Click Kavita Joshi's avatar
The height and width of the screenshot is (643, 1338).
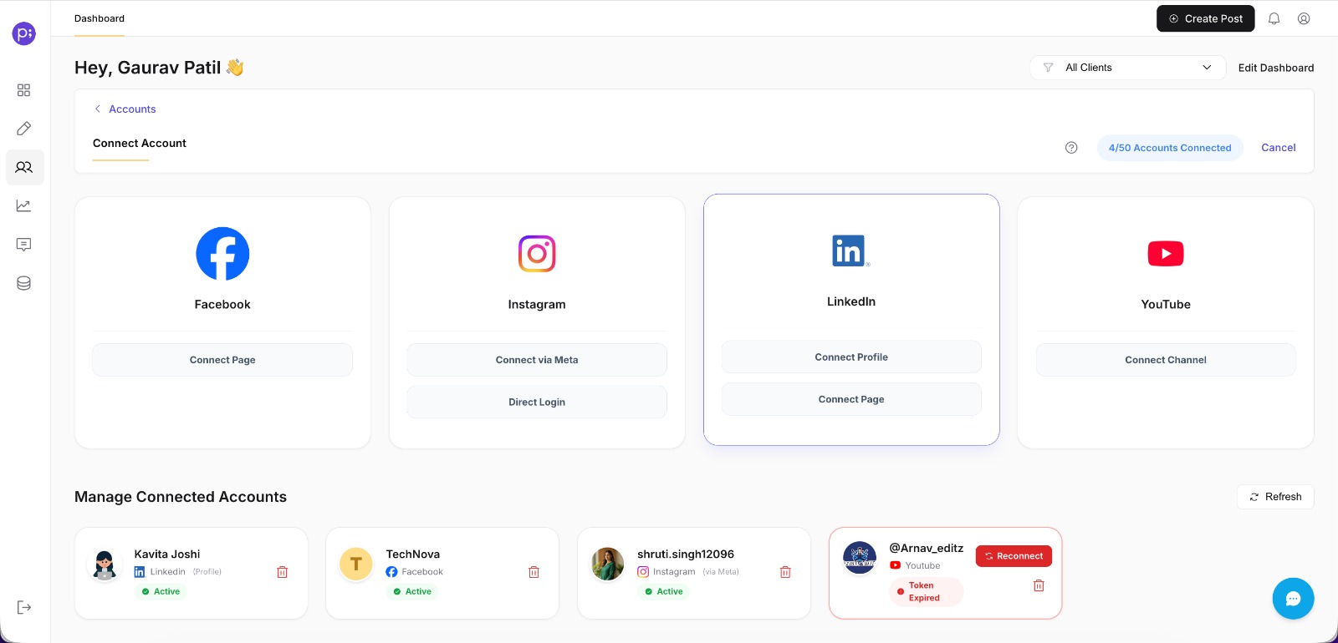coord(105,565)
